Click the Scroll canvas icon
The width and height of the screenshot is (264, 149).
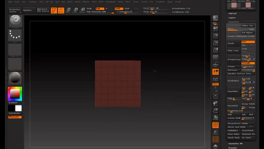215,29
